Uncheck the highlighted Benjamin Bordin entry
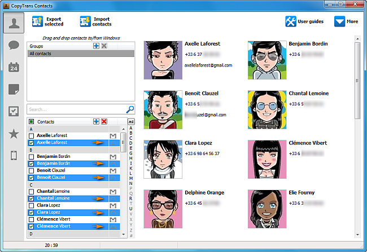Screen dimensions: 367x252 (x=31, y=163)
